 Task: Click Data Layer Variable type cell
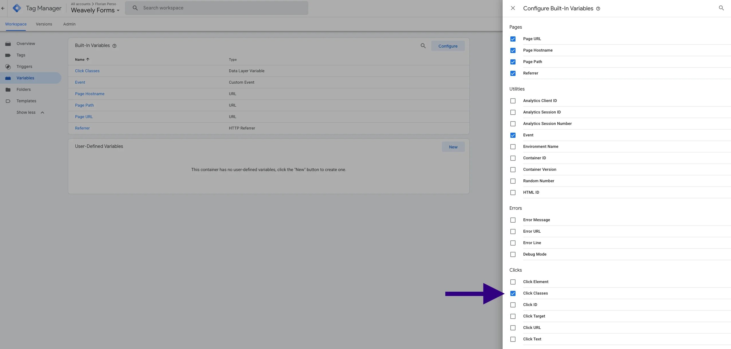coord(246,71)
